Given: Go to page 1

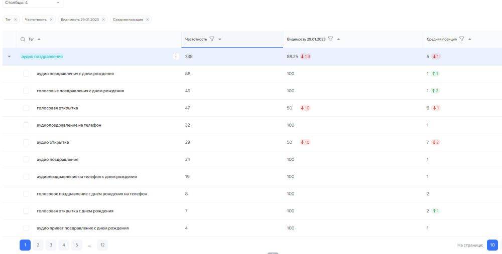Looking at the screenshot, I should (25, 245).
